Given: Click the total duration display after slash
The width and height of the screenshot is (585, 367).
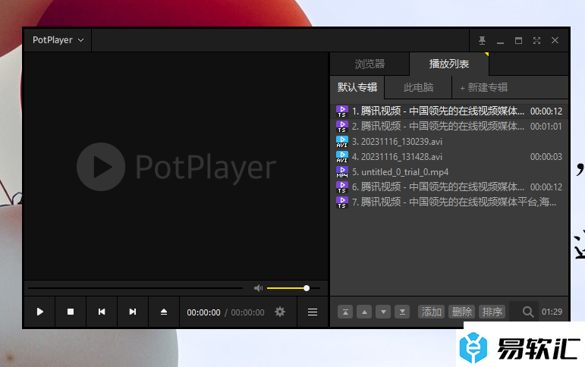Looking at the screenshot, I should coord(247,312).
